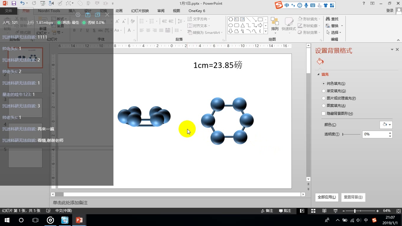The image size is (402, 226).
Task: Select the hexagon shape in shapes gallery
Action: [x=231, y=19]
